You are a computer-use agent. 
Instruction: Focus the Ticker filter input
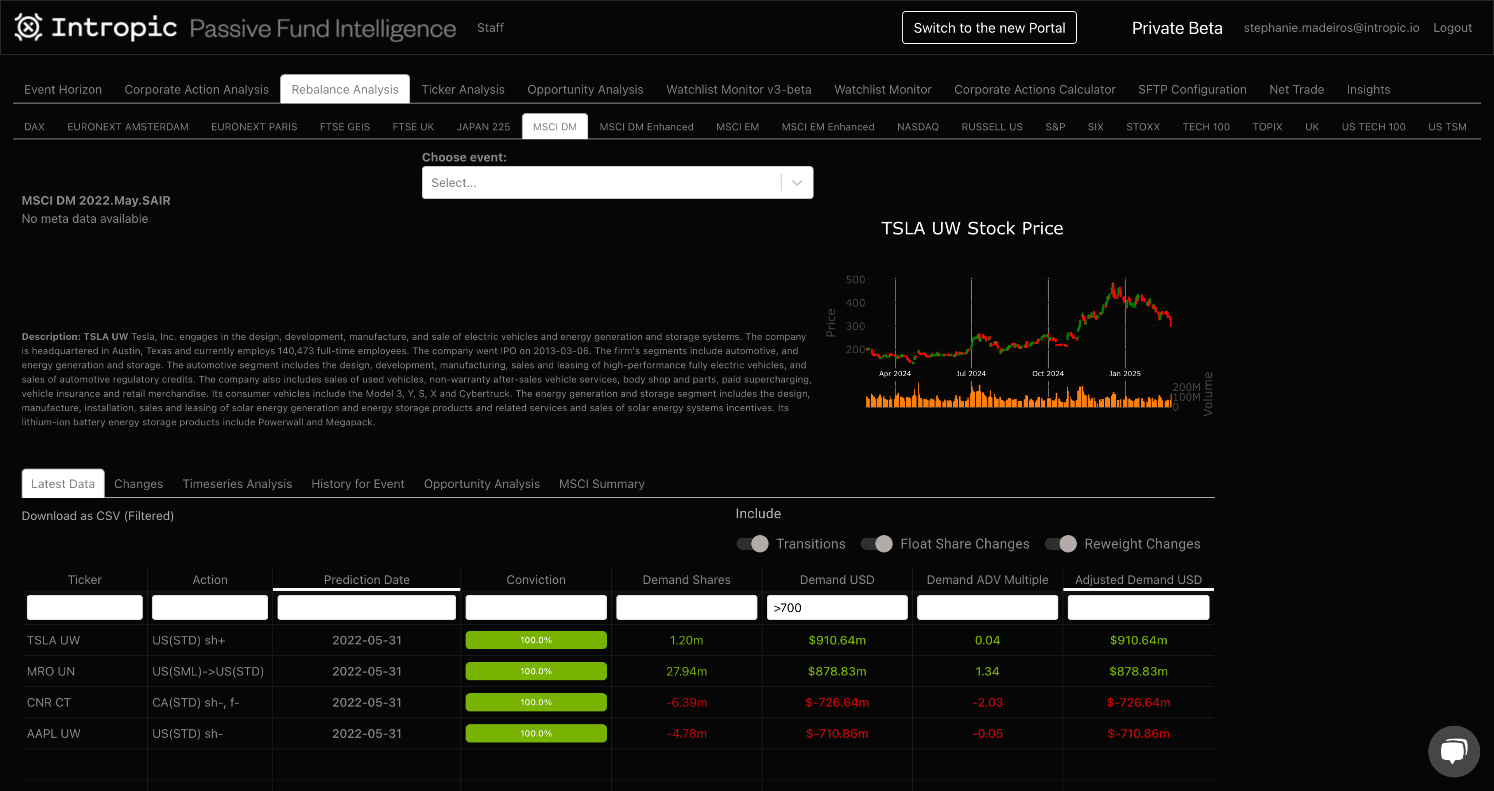click(x=85, y=608)
